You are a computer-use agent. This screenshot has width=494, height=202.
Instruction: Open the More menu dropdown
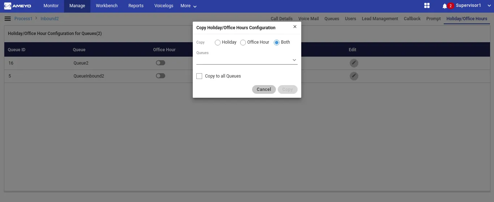[x=188, y=6]
